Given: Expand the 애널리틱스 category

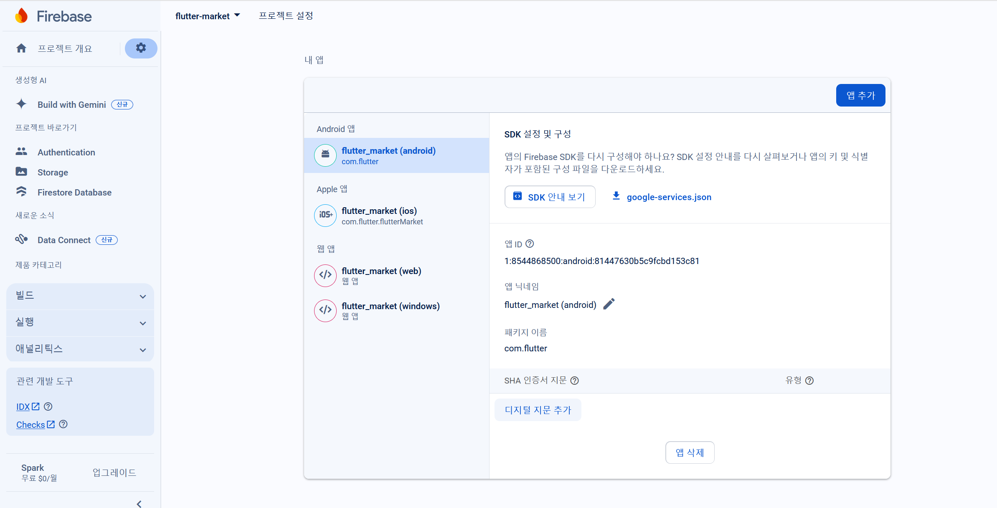Looking at the screenshot, I should (80, 349).
